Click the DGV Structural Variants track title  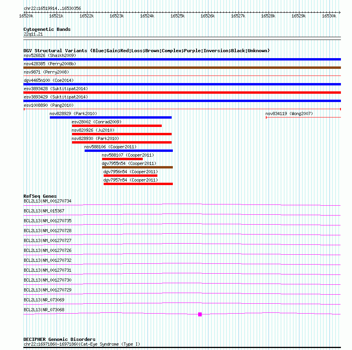pos(146,51)
